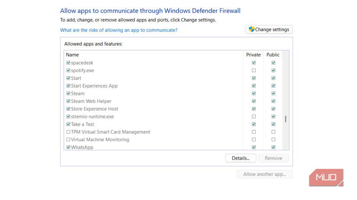Click Allow another app... button
This screenshot has width=357, height=200.
[264, 174]
